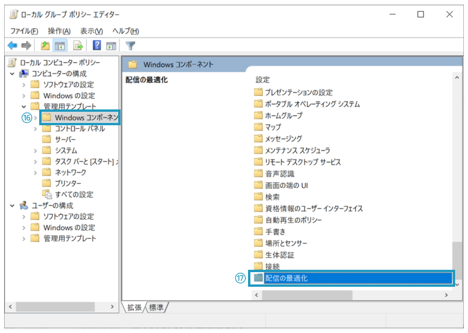The width and height of the screenshot is (468, 333).
Task: Select 生体認証 folder in list
Action: coord(280,255)
